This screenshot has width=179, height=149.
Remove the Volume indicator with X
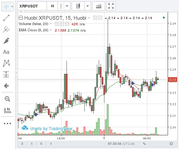[x=67, y=24]
